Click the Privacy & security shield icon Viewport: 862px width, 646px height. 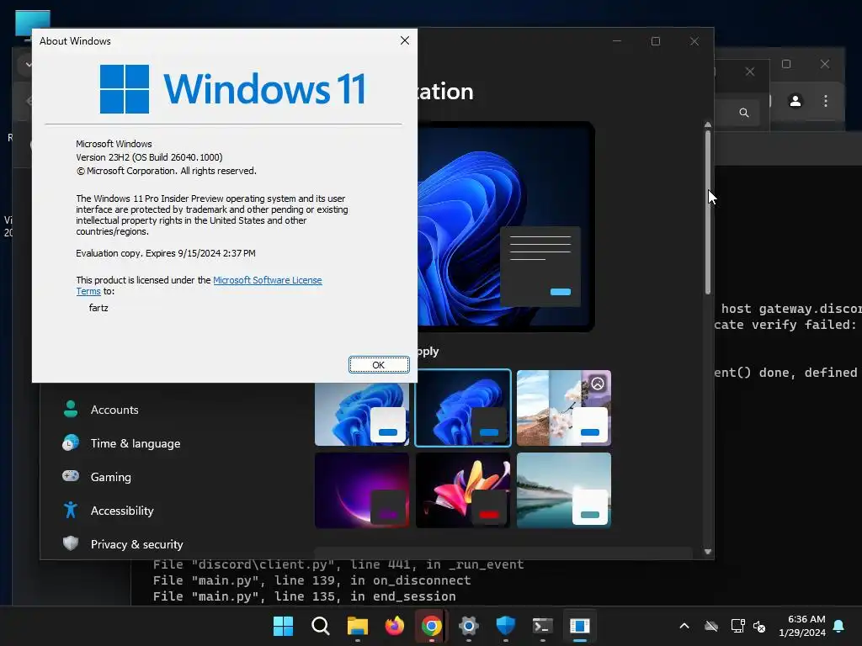point(71,543)
